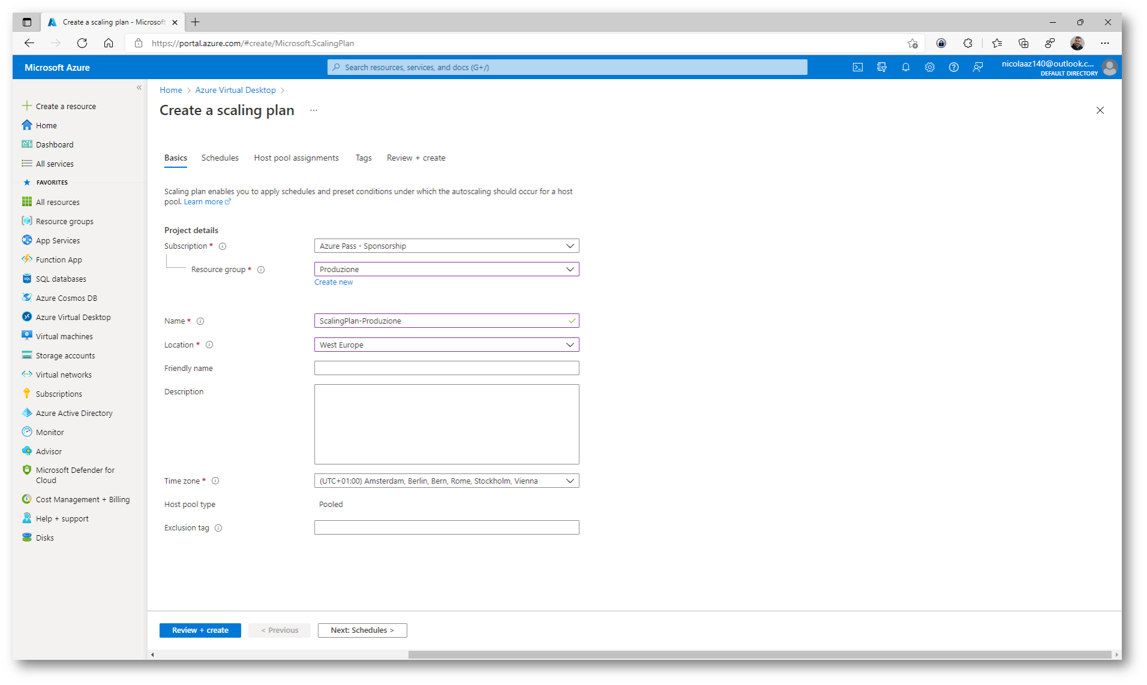
Task: Open the more options ellipsis beside title
Action: [314, 110]
